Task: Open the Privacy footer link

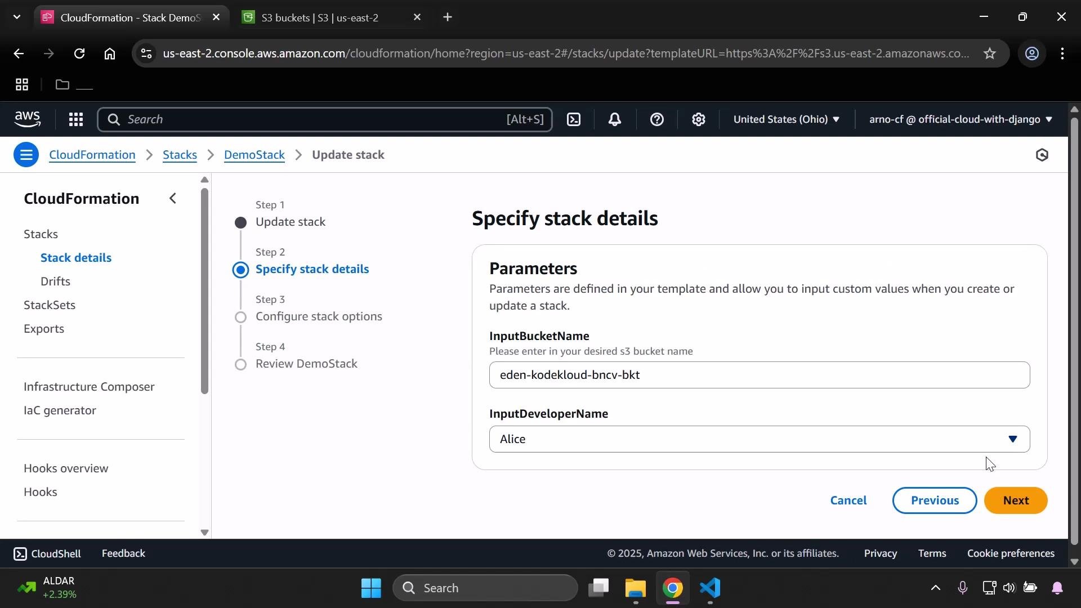Action: click(x=881, y=554)
